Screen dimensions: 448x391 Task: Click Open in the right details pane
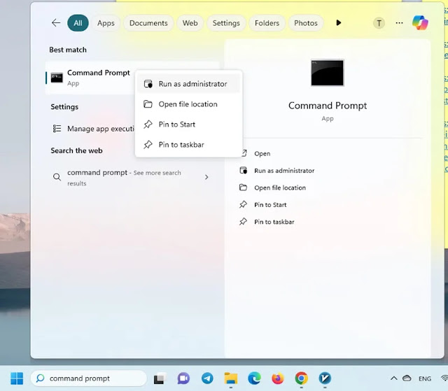262,154
